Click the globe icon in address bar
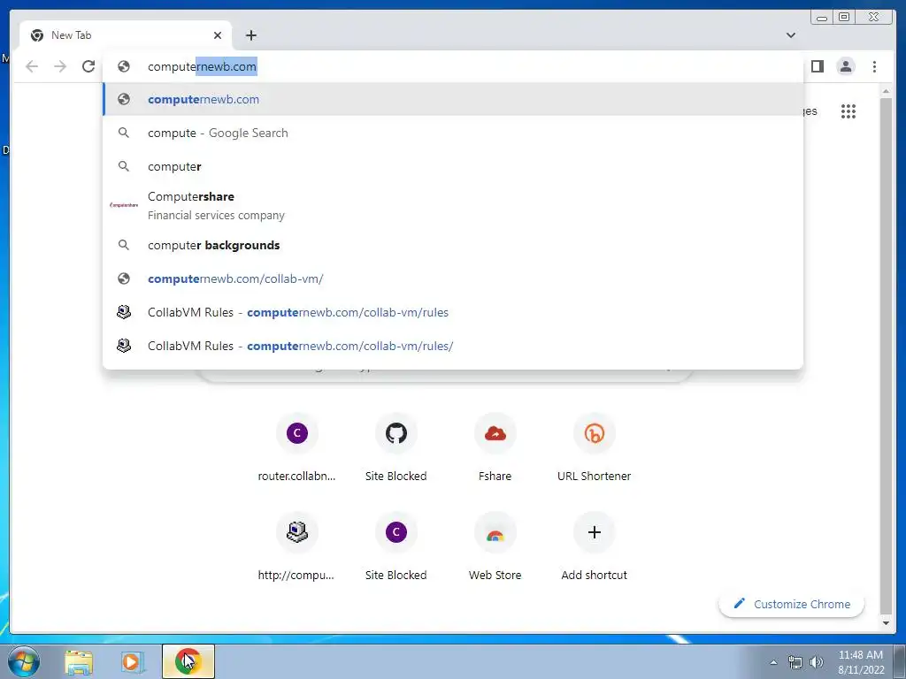This screenshot has height=679, width=906. [x=124, y=66]
